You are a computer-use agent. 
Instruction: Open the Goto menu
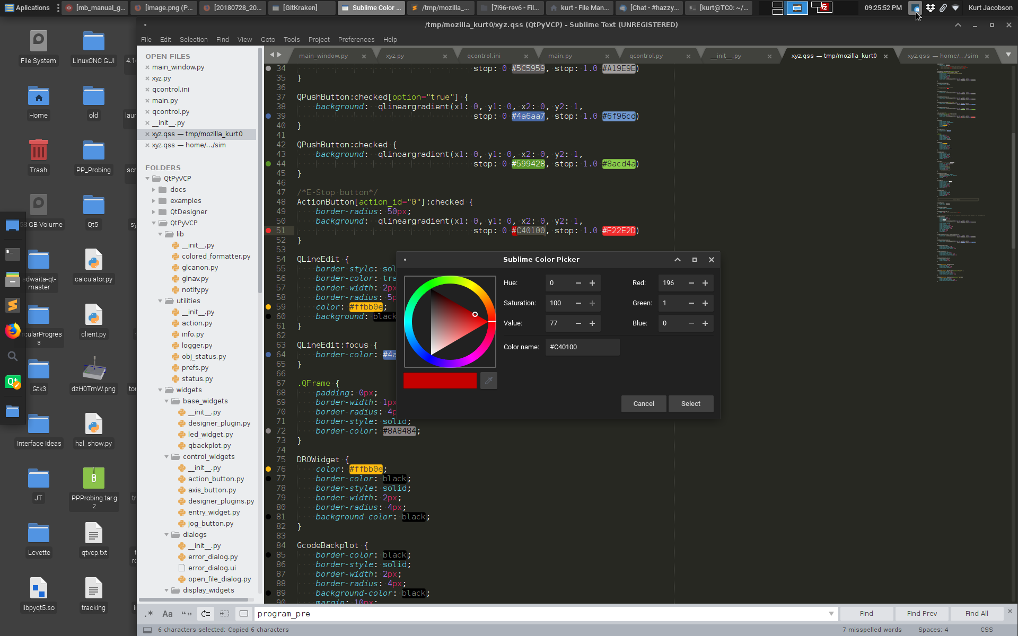click(x=268, y=40)
